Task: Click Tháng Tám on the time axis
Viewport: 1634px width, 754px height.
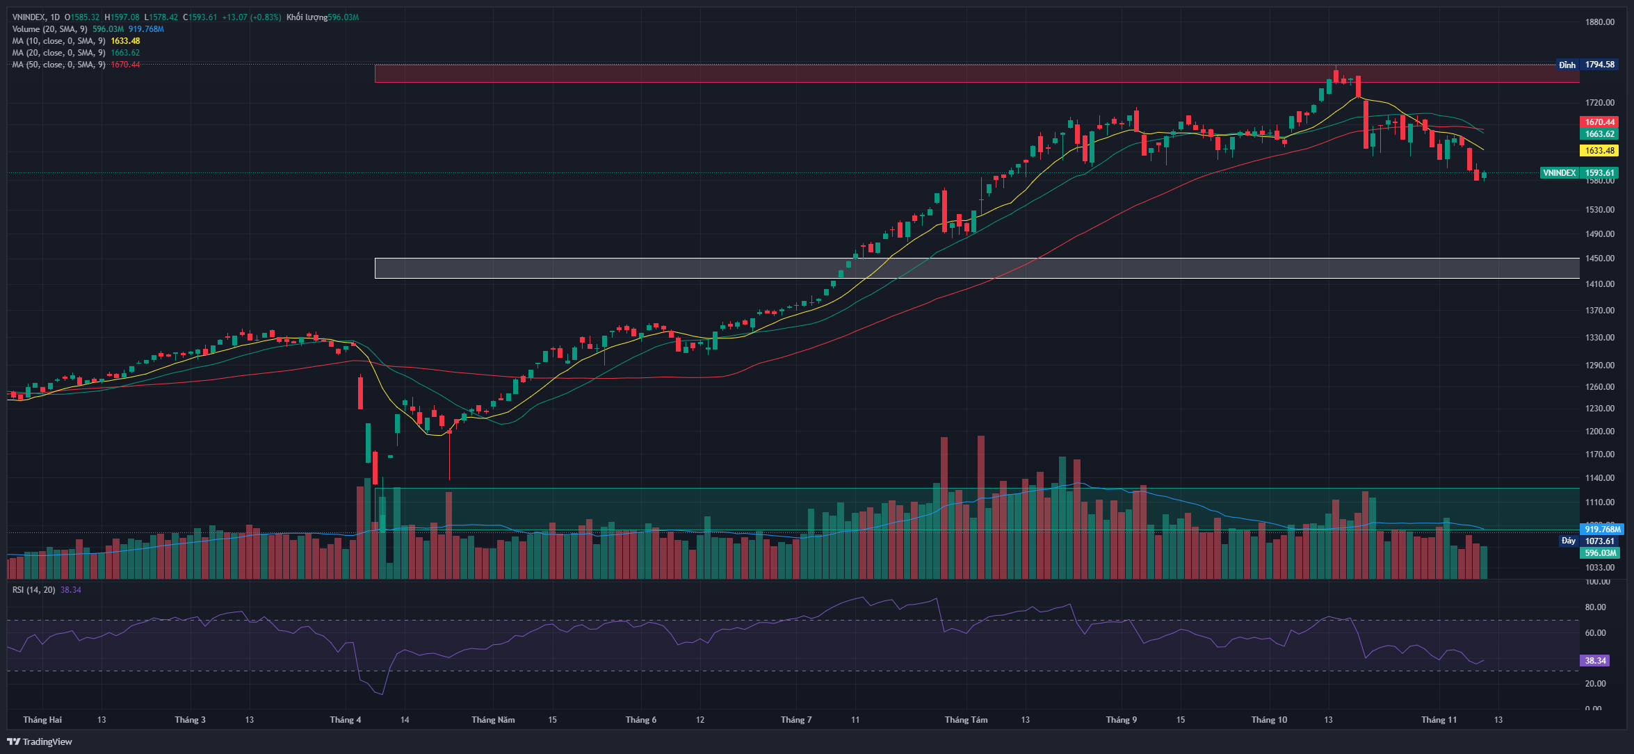Action: click(966, 720)
